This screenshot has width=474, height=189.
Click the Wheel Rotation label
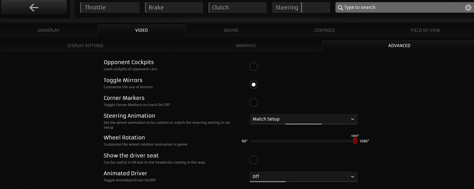(x=124, y=137)
